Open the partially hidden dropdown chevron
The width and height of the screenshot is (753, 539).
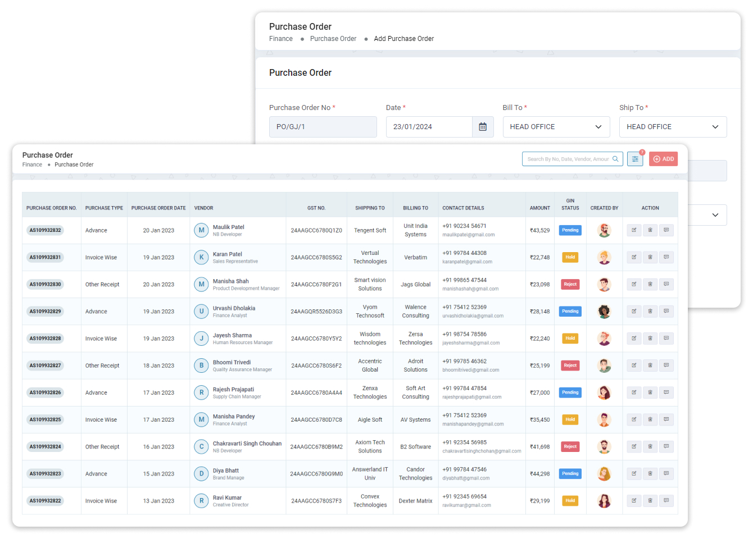coord(715,215)
